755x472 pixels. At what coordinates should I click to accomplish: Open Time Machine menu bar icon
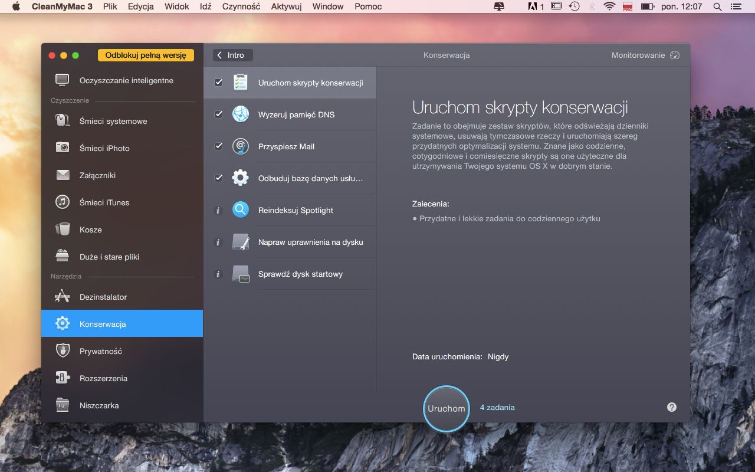tap(574, 6)
